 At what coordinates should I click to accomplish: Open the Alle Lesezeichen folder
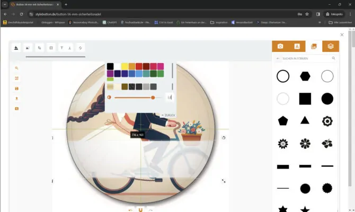(340, 22)
